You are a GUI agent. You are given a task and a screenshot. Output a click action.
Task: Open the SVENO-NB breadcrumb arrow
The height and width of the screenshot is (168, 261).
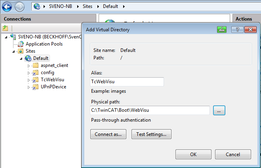click(78, 6)
